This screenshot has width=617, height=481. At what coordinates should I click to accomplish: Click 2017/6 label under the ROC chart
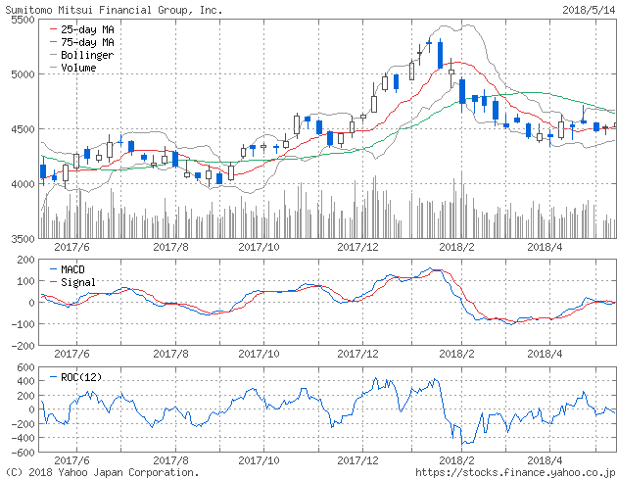[71, 459]
